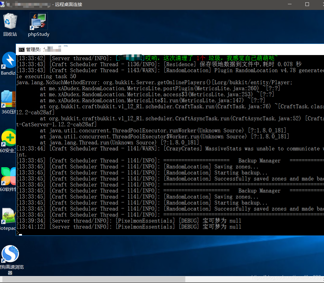Click the 远程桌面连接 window title text

tap(69, 4)
